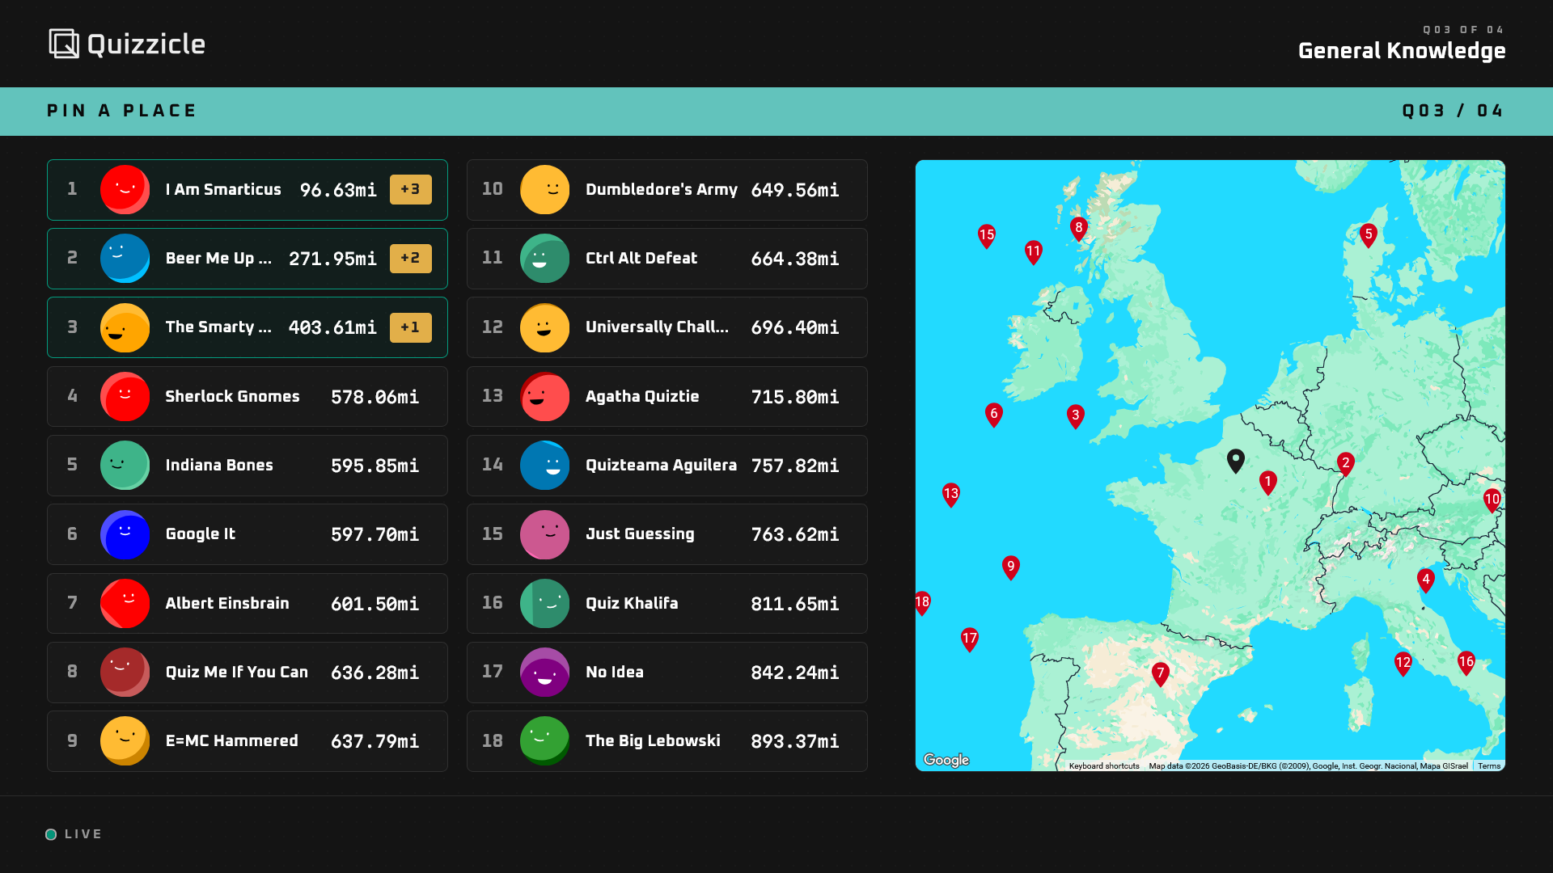Click The Smarty orange avatar
1553x873 pixels.
tap(125, 327)
